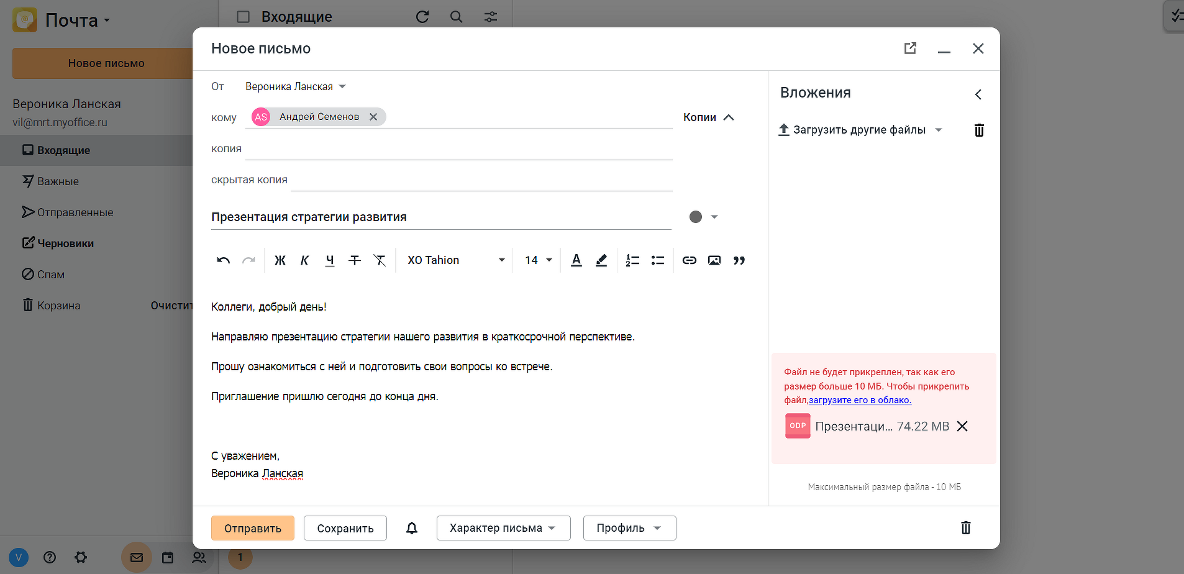Set a reminder with the bell icon
1184x574 pixels.
[412, 528]
